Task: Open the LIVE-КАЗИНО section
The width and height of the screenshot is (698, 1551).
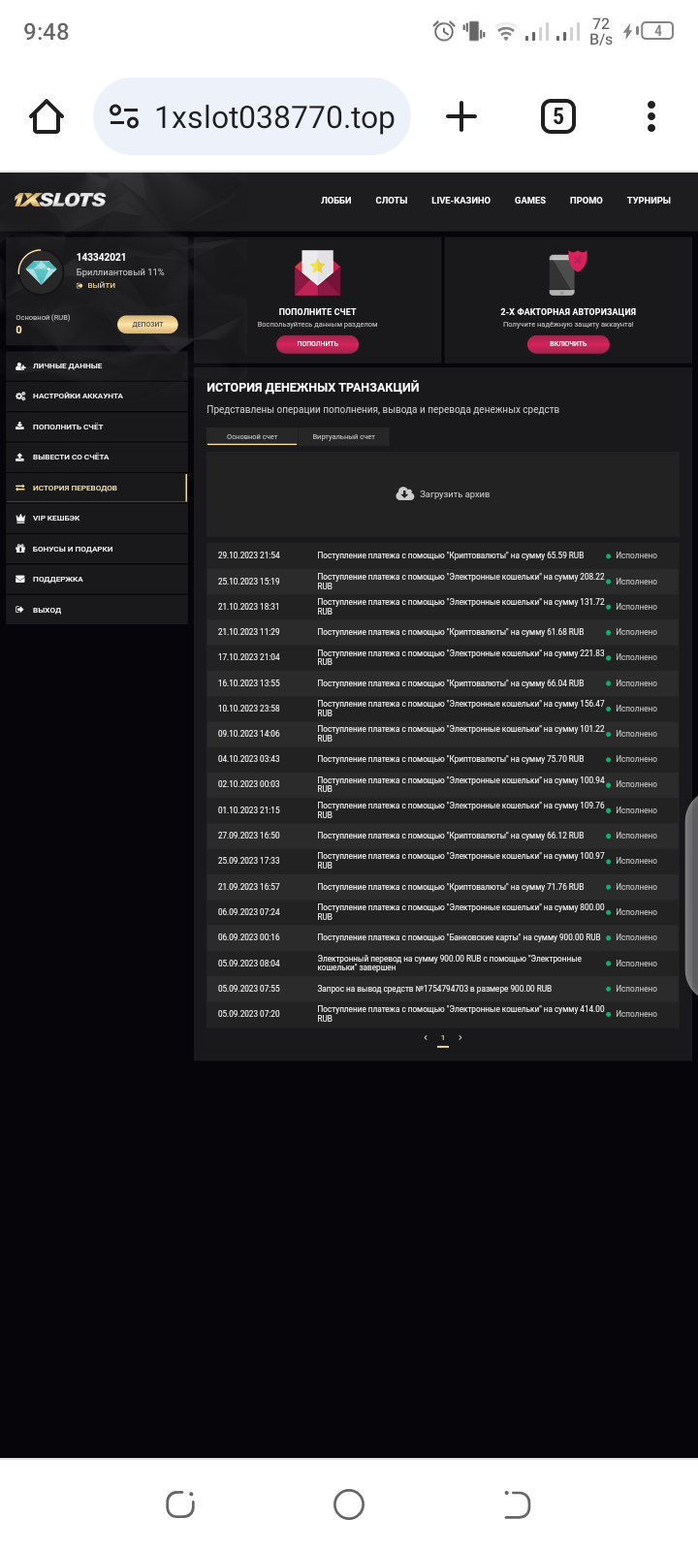Action: pyautogui.click(x=460, y=201)
